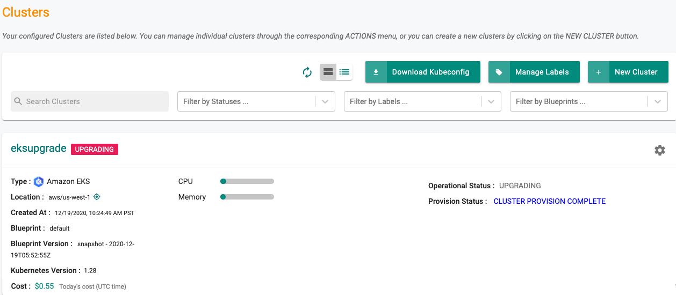Image resolution: width=676 pixels, height=295 pixels.
Task: Open the eksupgrade cluster name link
Action: (x=39, y=149)
